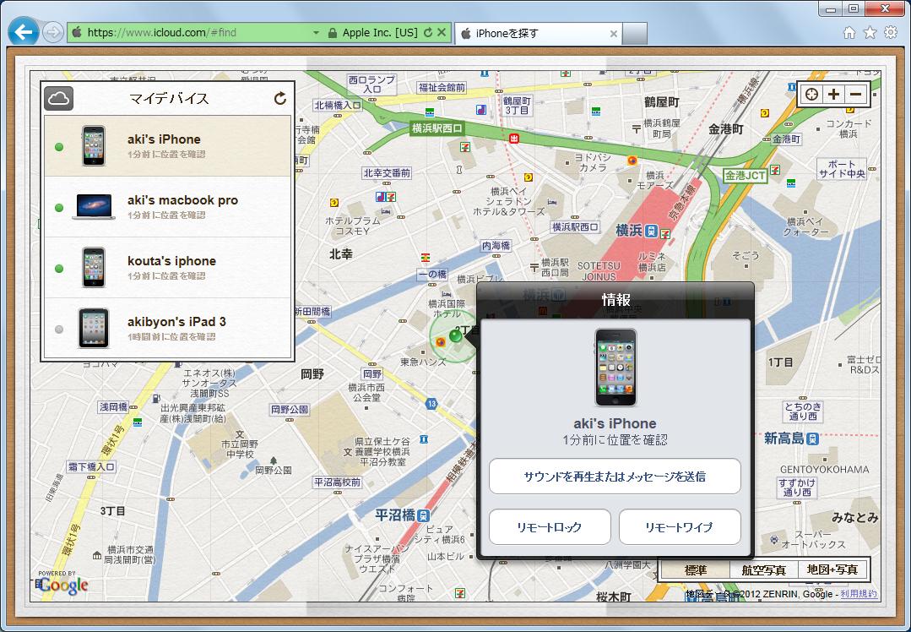Open the address bar history dropdown arrow

[316, 33]
